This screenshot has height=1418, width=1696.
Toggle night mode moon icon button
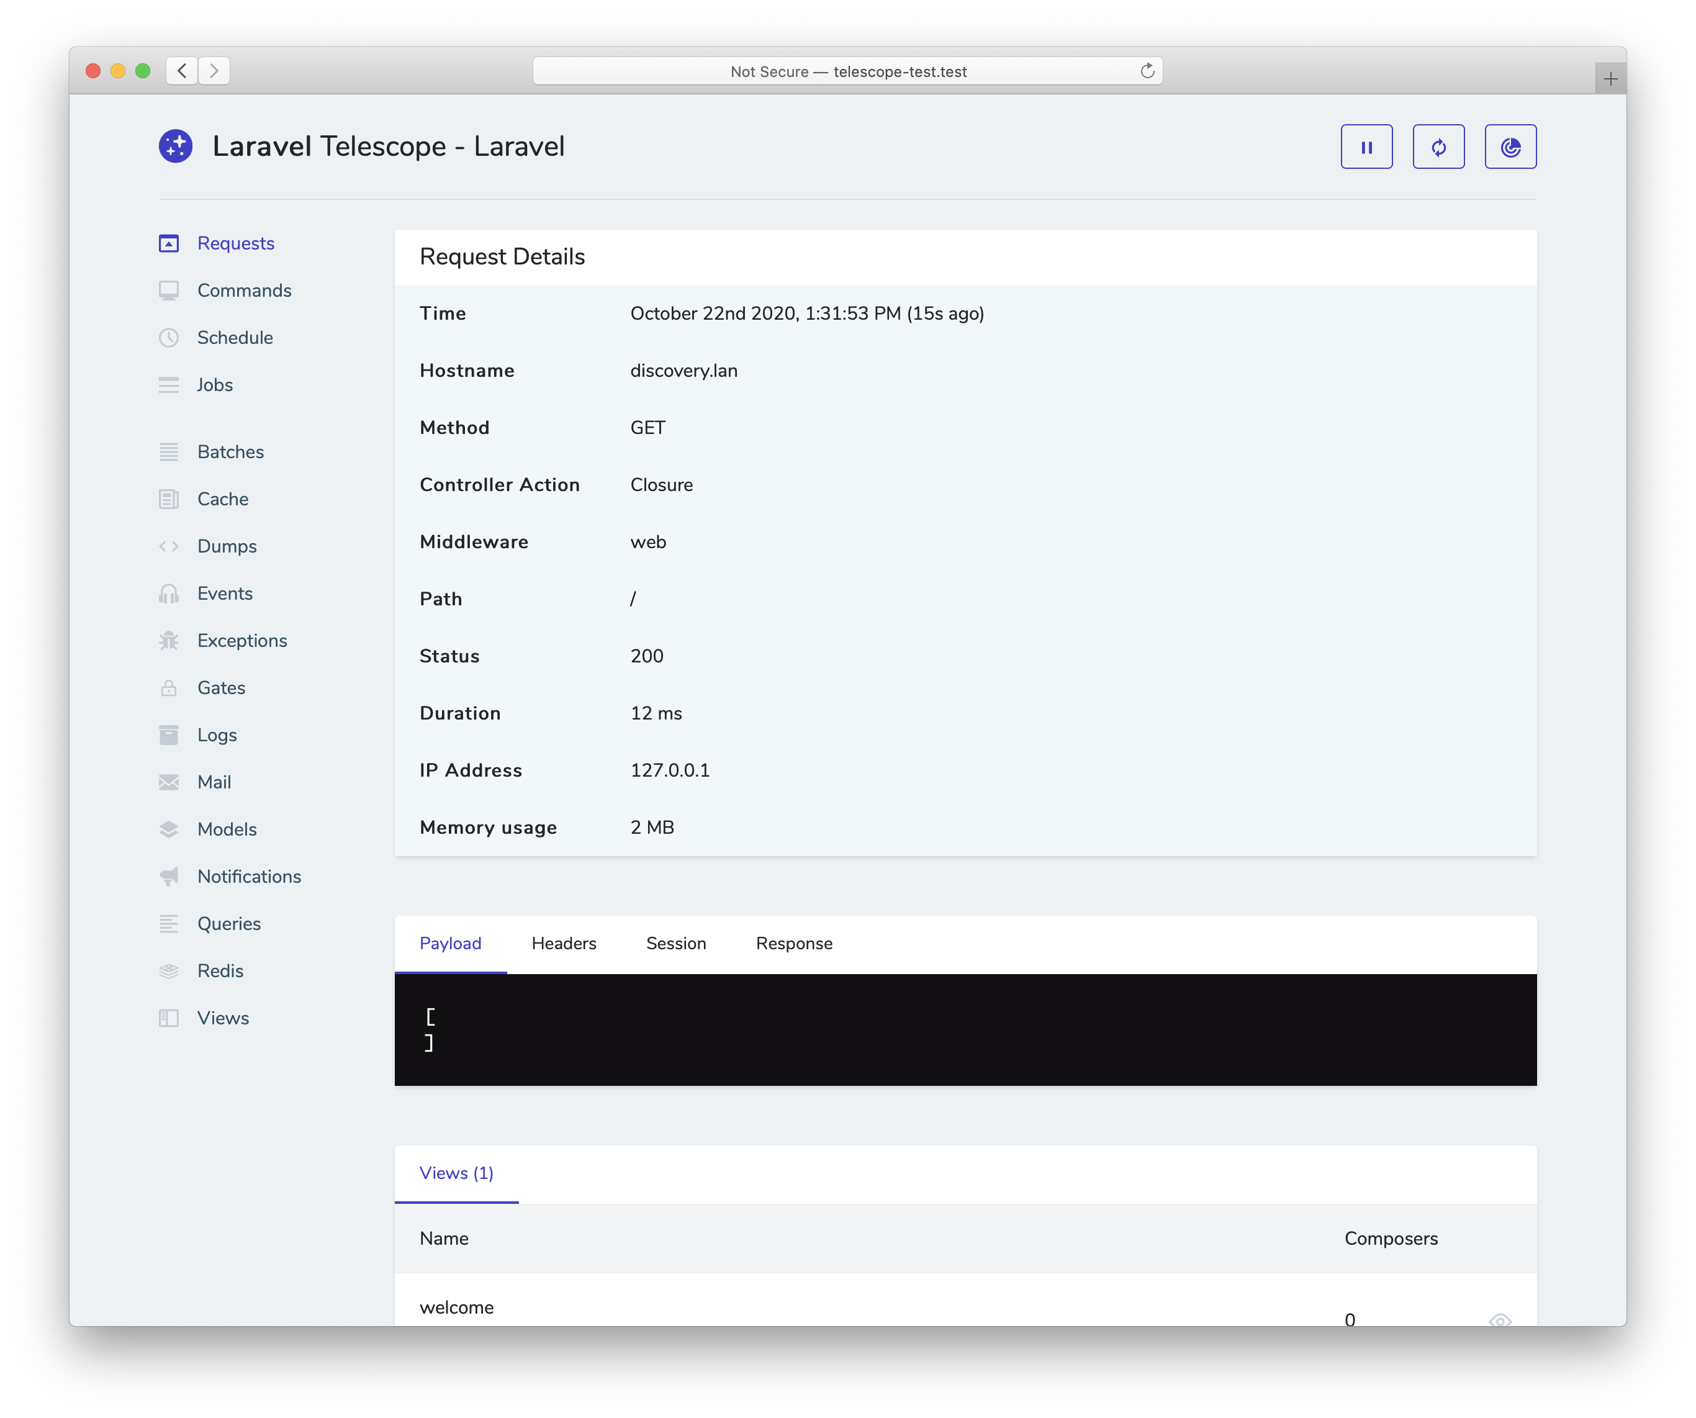click(1510, 147)
